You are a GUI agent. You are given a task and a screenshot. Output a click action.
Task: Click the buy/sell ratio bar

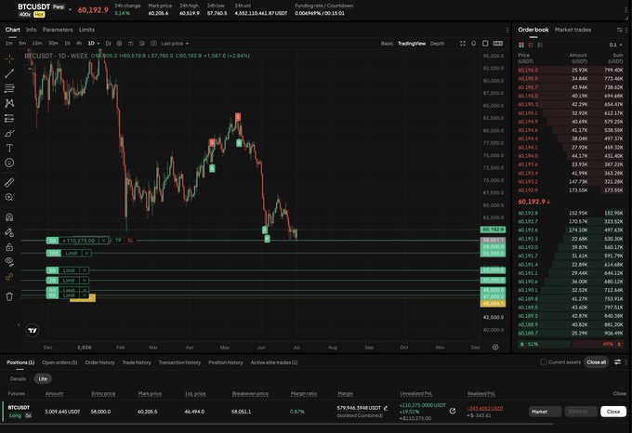click(571, 344)
